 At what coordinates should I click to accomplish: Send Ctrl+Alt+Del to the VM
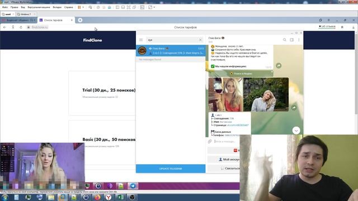90,7
